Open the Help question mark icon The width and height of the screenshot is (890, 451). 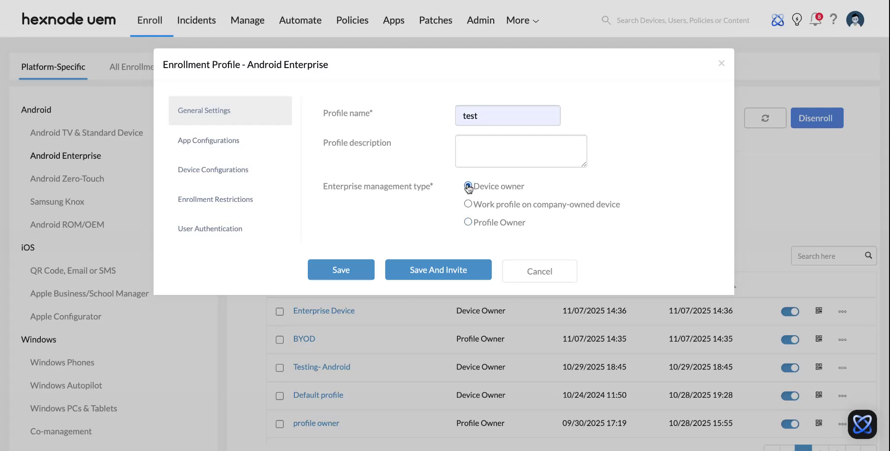[834, 20]
